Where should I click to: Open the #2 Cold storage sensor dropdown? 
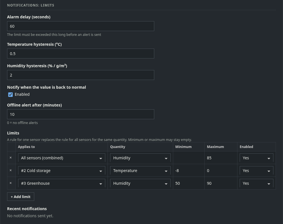tap(61, 171)
